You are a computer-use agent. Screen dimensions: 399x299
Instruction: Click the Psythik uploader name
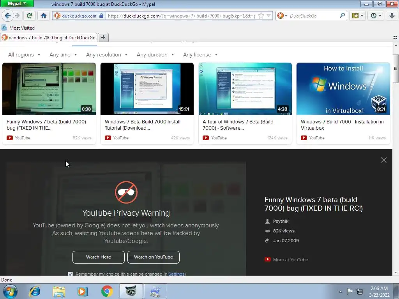[x=281, y=221]
